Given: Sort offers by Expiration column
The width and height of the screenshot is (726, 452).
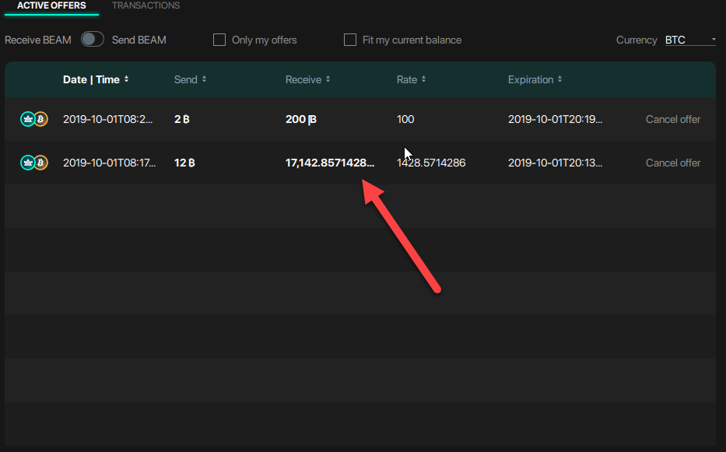Looking at the screenshot, I should (535, 79).
